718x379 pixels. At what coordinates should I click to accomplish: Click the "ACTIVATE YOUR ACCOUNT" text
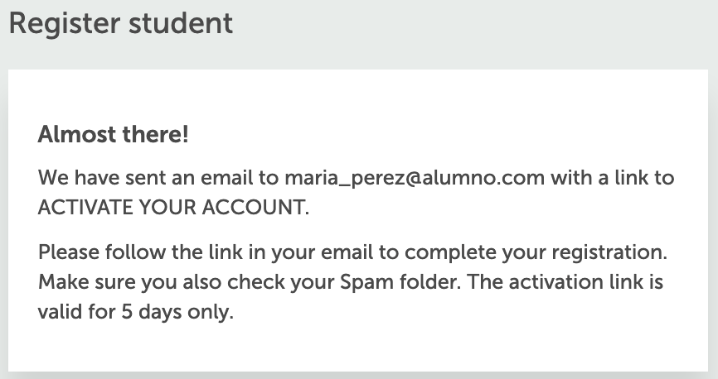[173, 208]
